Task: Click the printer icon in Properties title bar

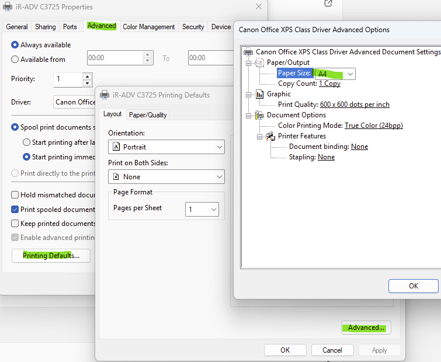Action: click(x=8, y=6)
